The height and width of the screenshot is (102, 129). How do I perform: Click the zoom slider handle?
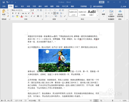[112, 100]
